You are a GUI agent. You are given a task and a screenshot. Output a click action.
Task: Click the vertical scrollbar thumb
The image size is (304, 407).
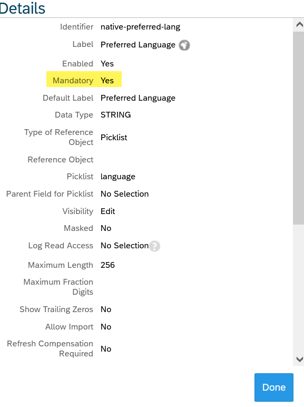(x=299, y=128)
